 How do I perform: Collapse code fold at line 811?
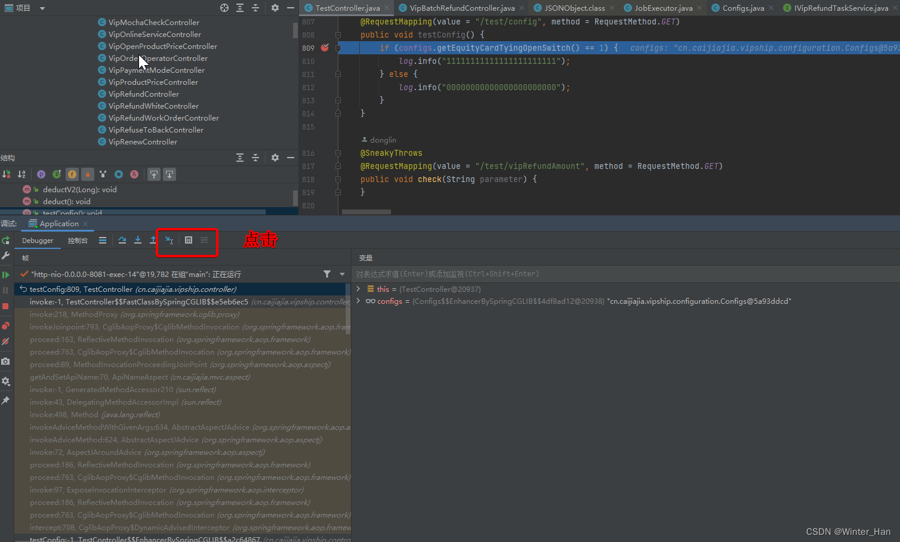[x=338, y=74]
